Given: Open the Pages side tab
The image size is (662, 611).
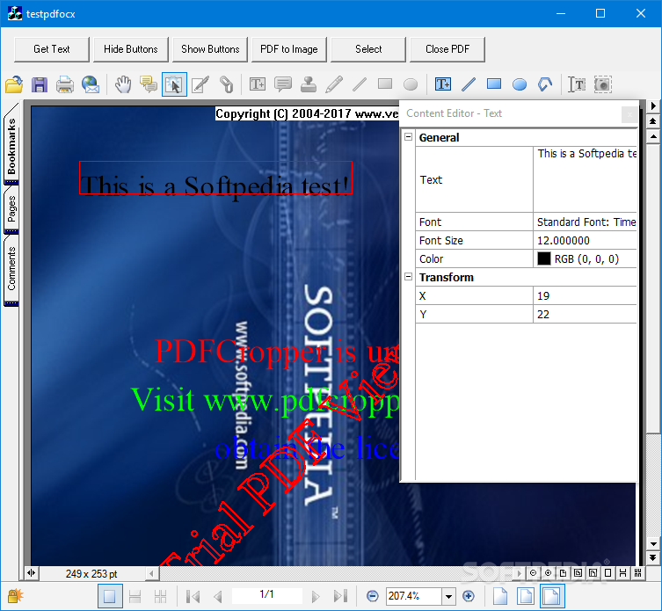Looking at the screenshot, I should (x=11, y=209).
